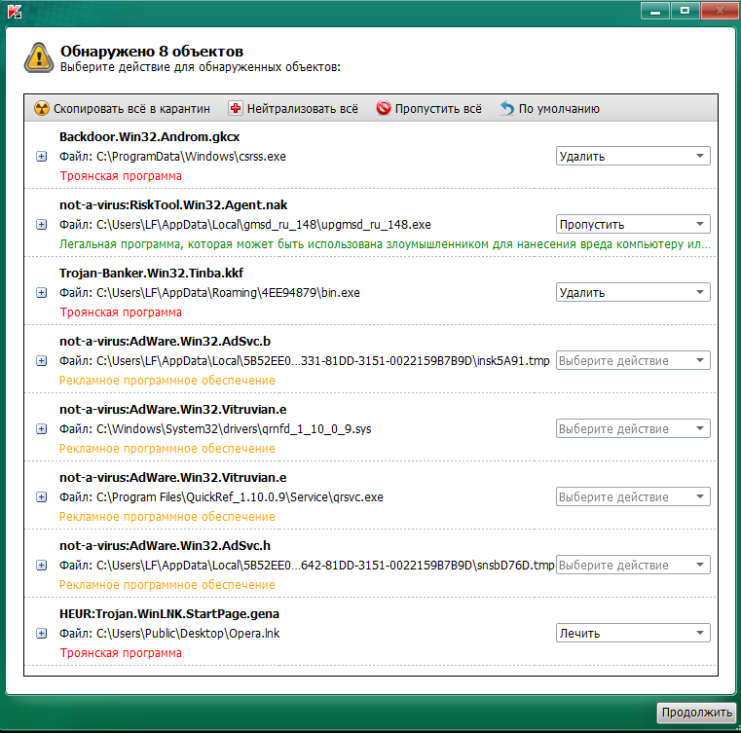741x733 pixels.
Task: Click 'Пропустить всё' toolbar text
Action: (438, 109)
